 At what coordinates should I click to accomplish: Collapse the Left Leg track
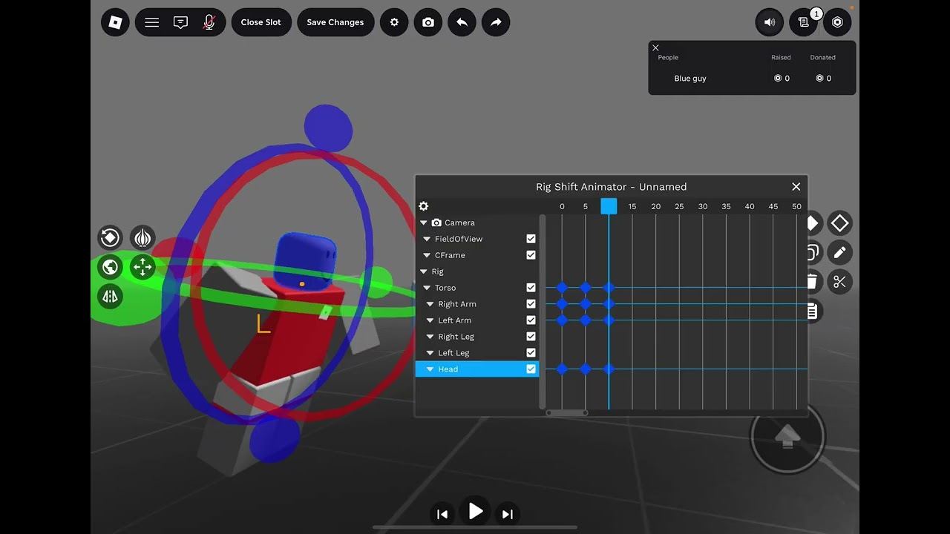[x=430, y=353]
